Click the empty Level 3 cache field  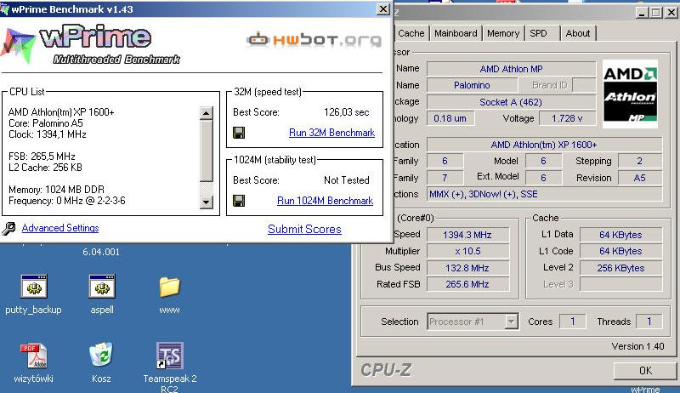coord(621,285)
